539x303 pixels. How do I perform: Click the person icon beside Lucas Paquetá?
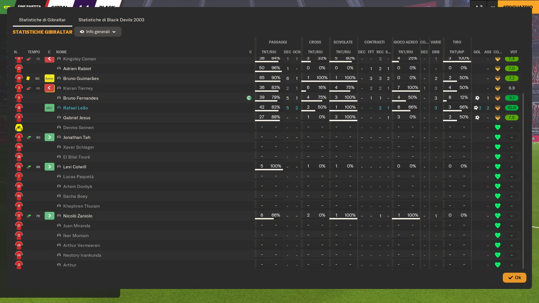[x=59, y=177]
